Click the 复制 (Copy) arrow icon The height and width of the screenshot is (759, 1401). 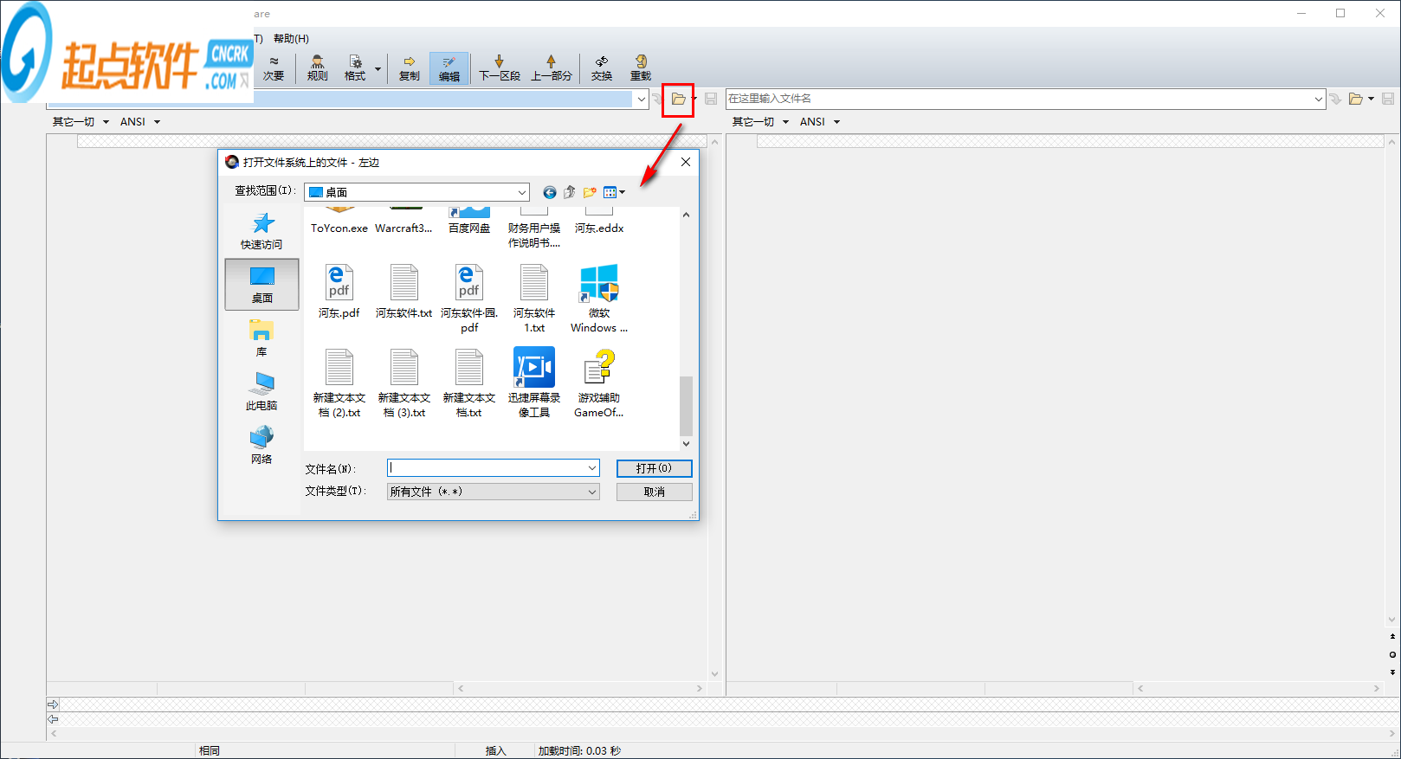click(409, 68)
